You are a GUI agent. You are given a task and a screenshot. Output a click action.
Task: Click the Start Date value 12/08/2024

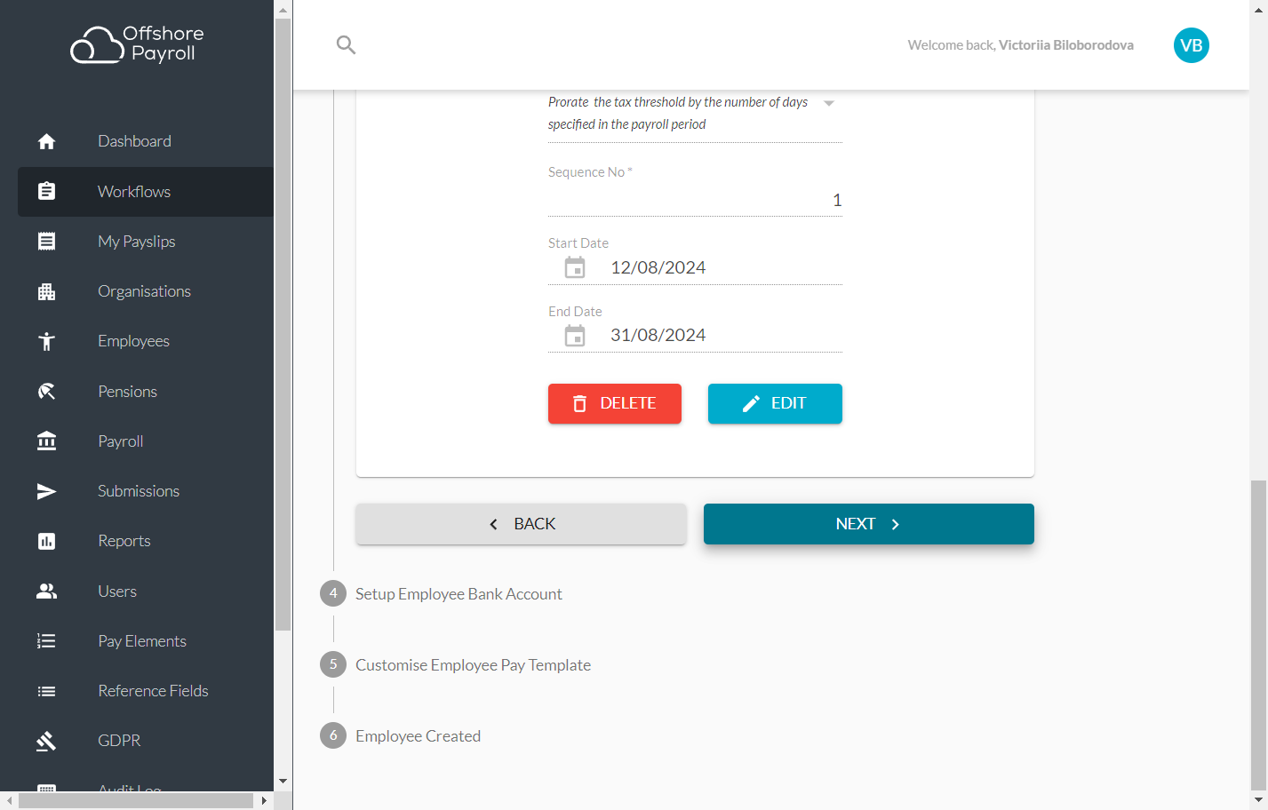[x=658, y=267]
